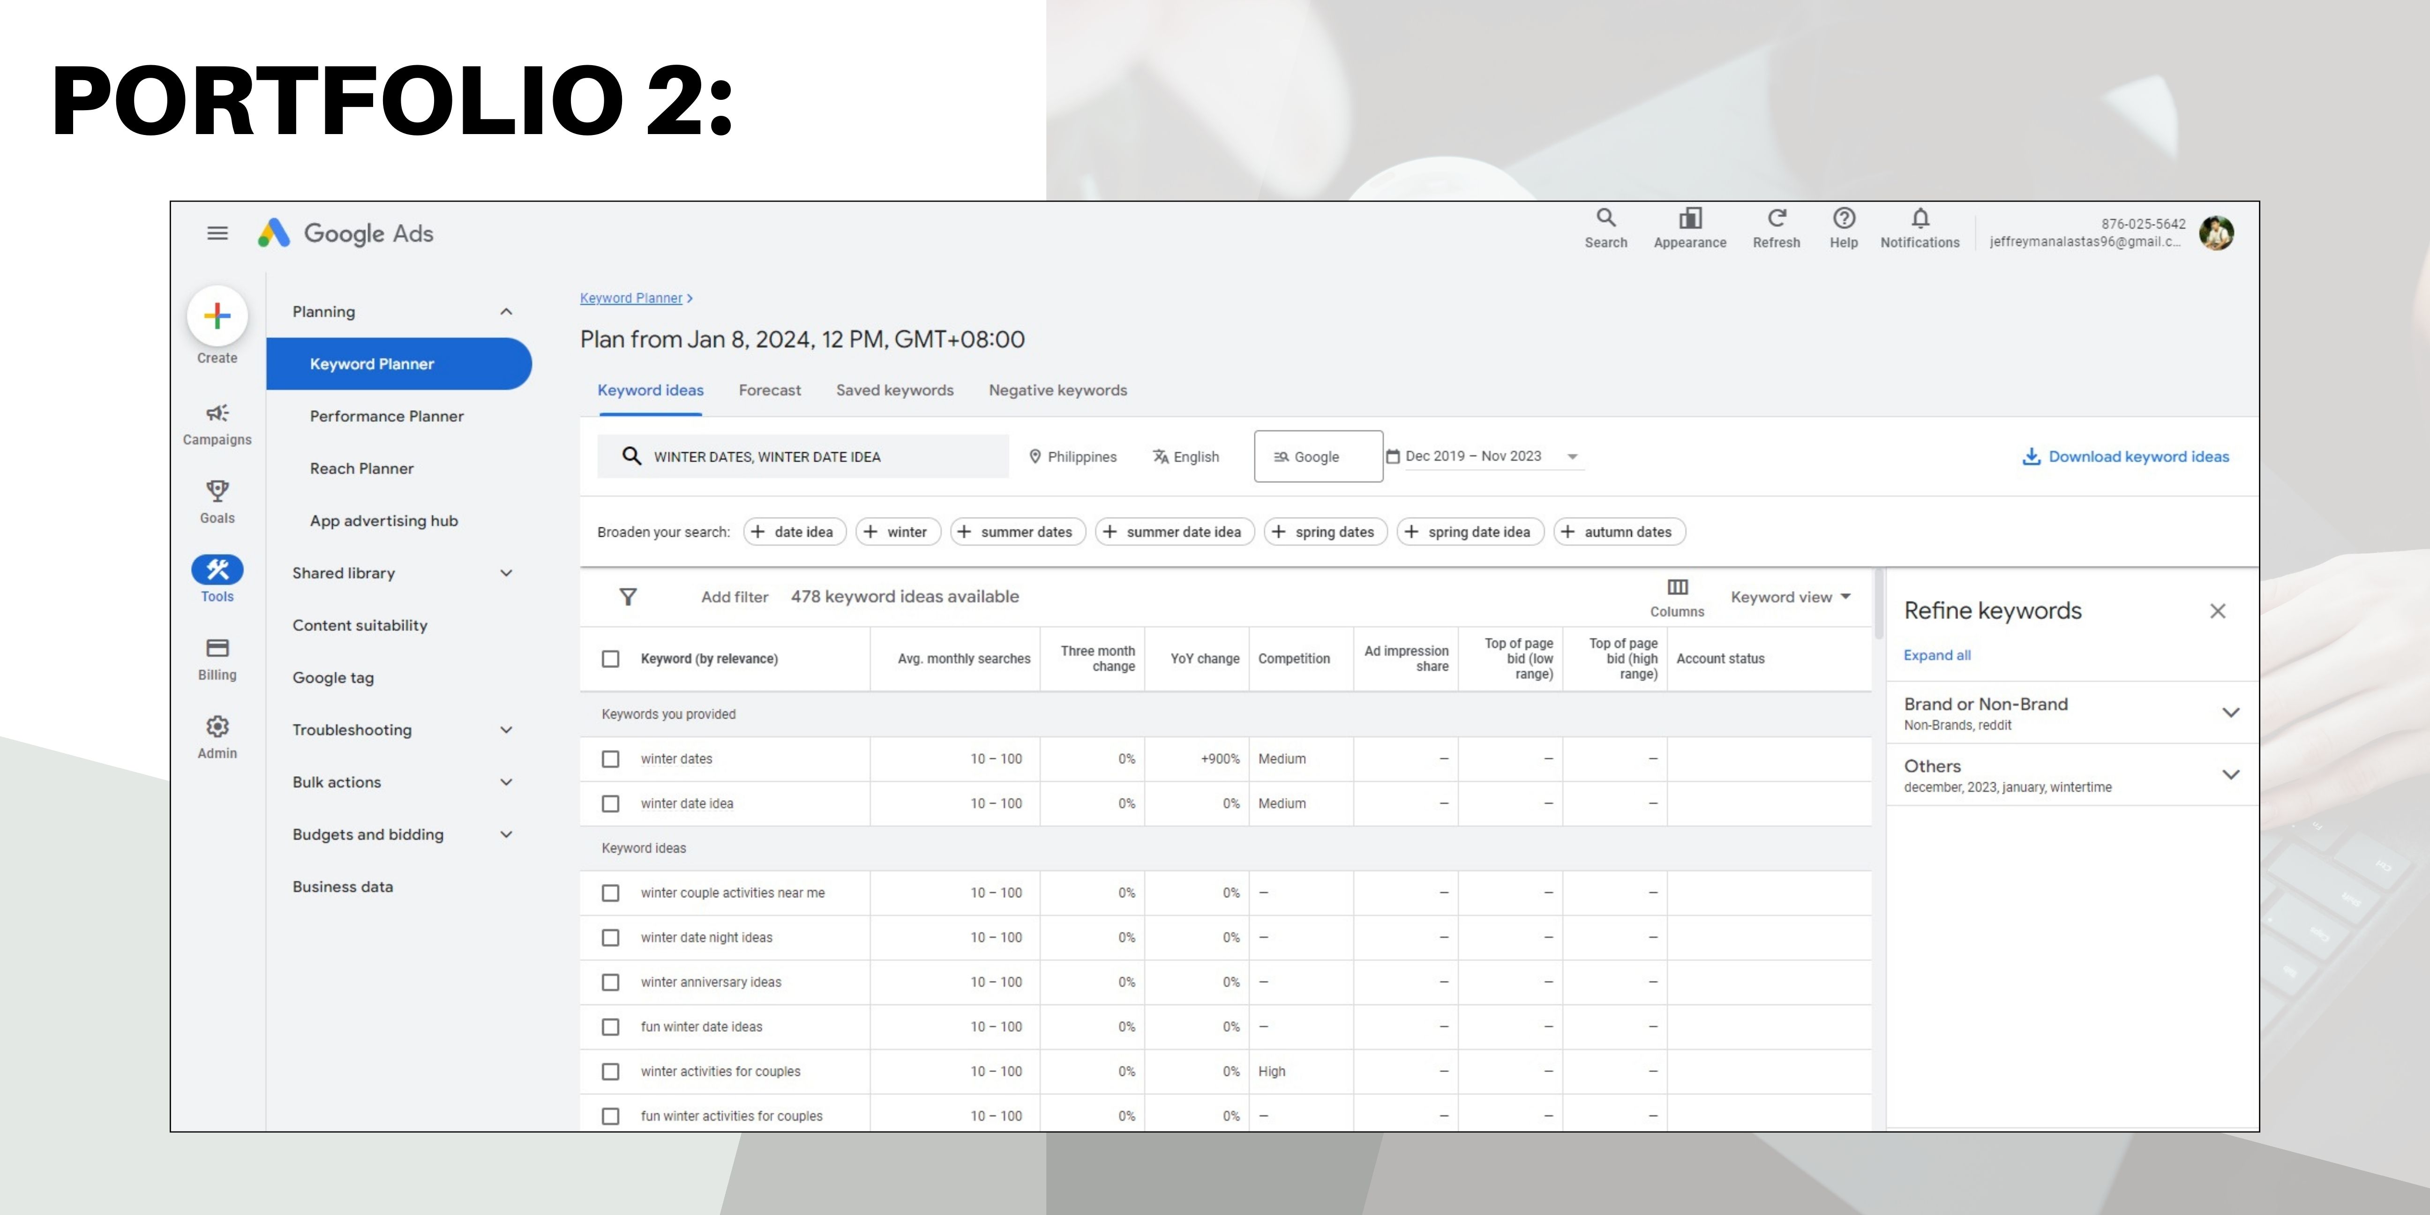Add 'autumn dates' chip
Image resolution: width=2430 pixels, height=1215 pixels.
(1619, 532)
